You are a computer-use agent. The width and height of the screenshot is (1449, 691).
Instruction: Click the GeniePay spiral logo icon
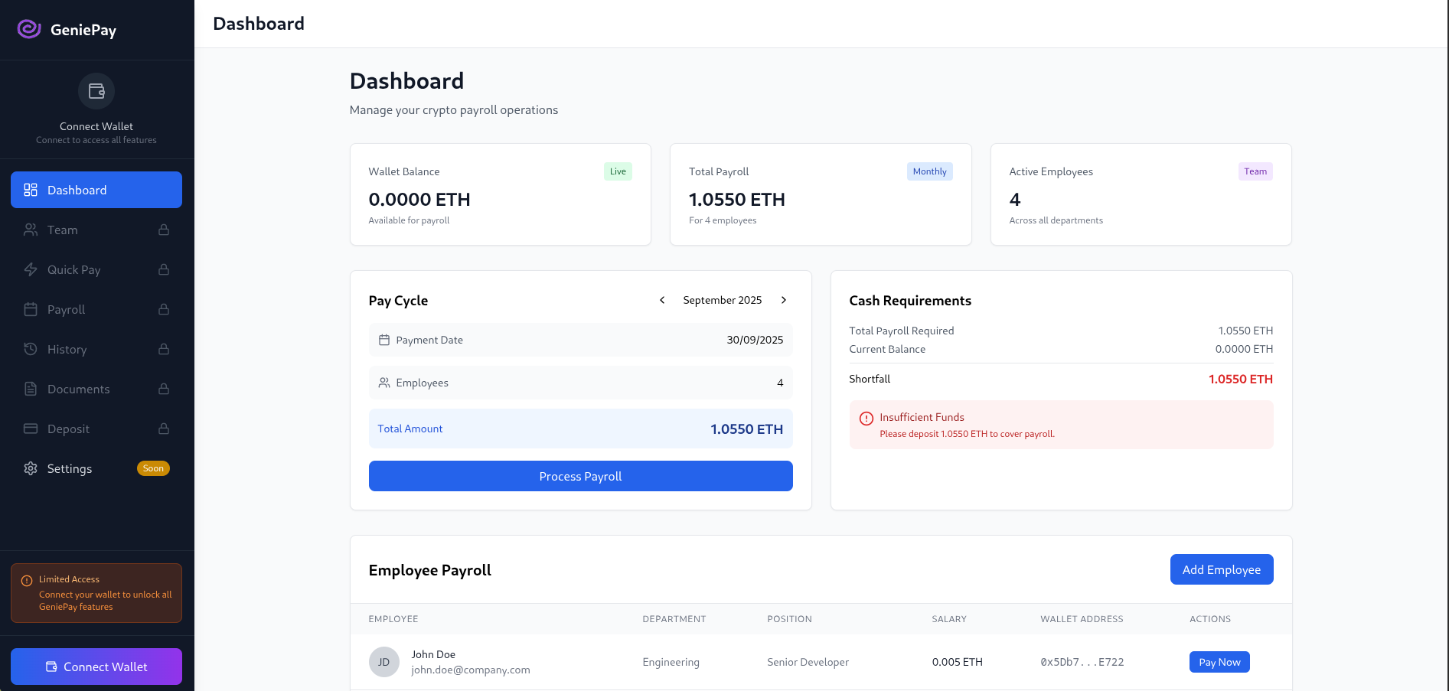click(29, 29)
